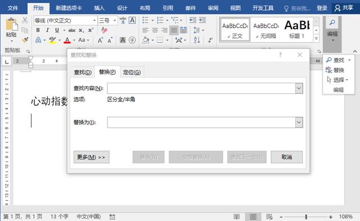Click the Center alignment icon
The width and height of the screenshot is (360, 221).
[x=155, y=30]
